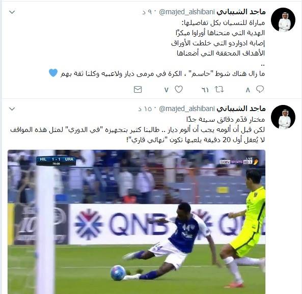Click the reply icon on first tweet
The height and width of the screenshot is (294, 302).
coord(260,89)
